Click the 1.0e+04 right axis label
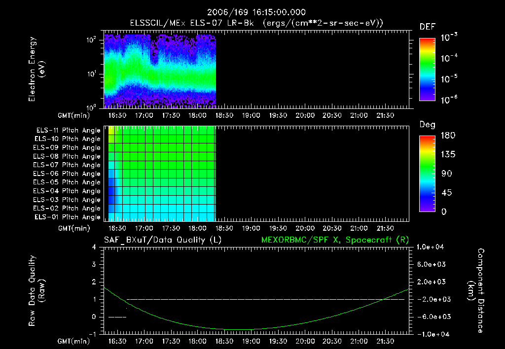505x349 pixels. coord(430,247)
